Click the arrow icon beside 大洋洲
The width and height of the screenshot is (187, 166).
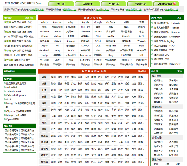pos(5,60)
